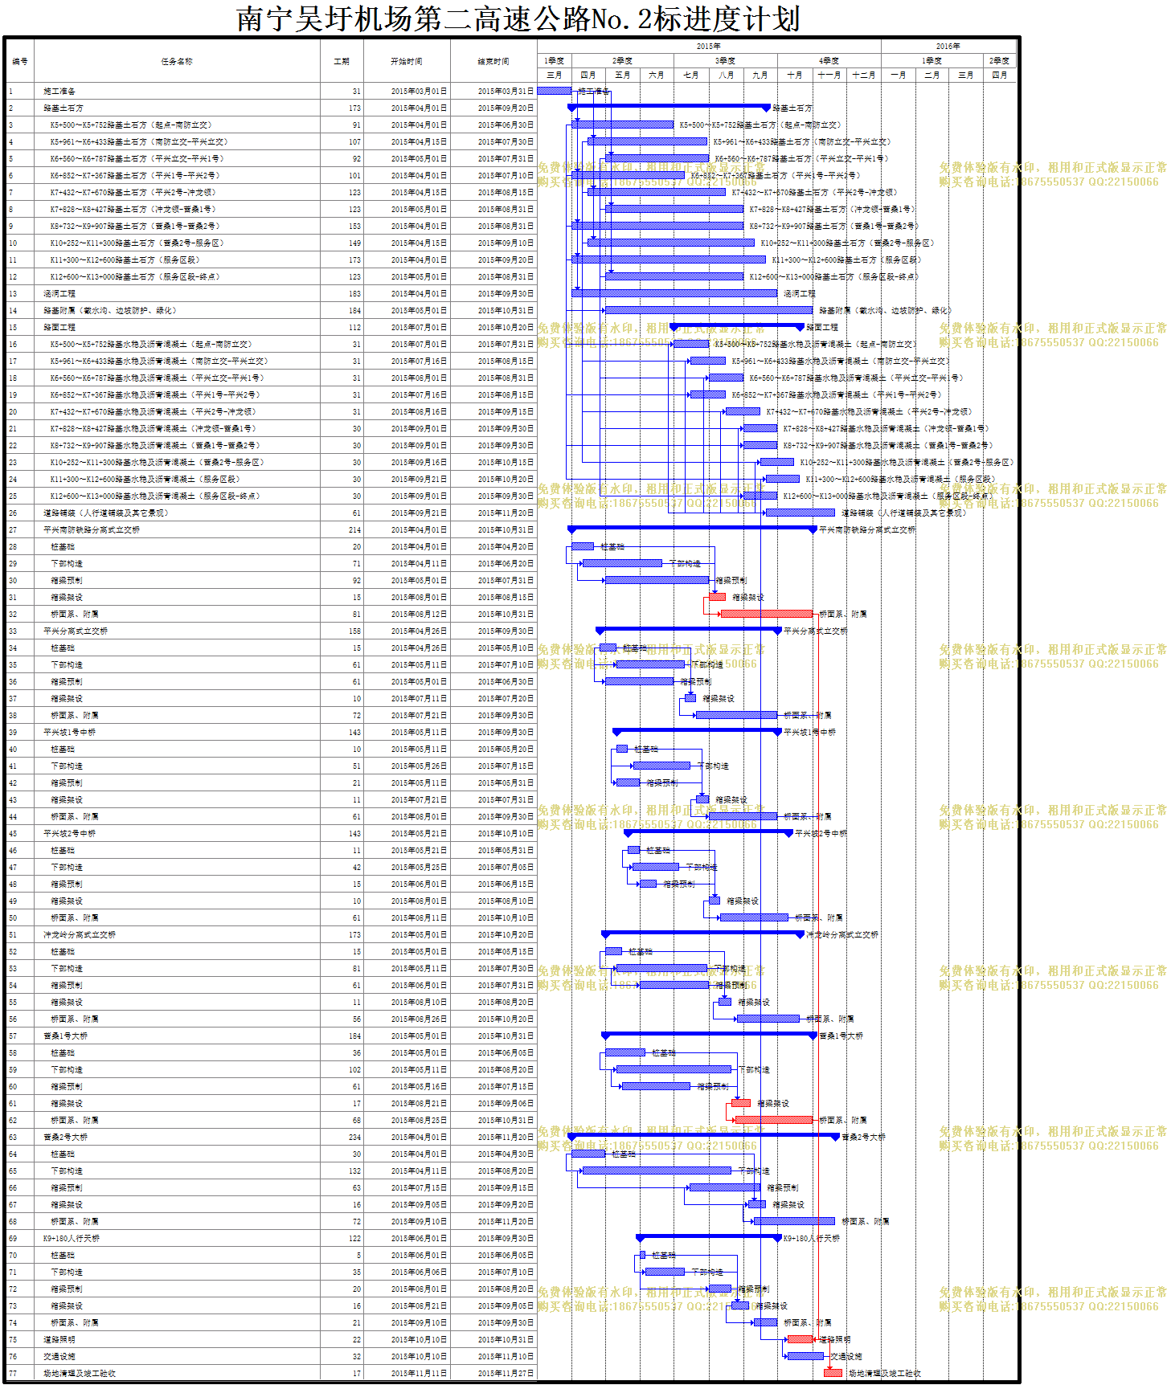Viewport: 1167px width, 1385px height.
Task: Select the '交通设施' task in row 76
Action: pos(59,1357)
